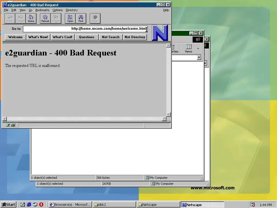This screenshot has width=277, height=208.
Task: Click the Stop loading button
Action: (x=95, y=19)
